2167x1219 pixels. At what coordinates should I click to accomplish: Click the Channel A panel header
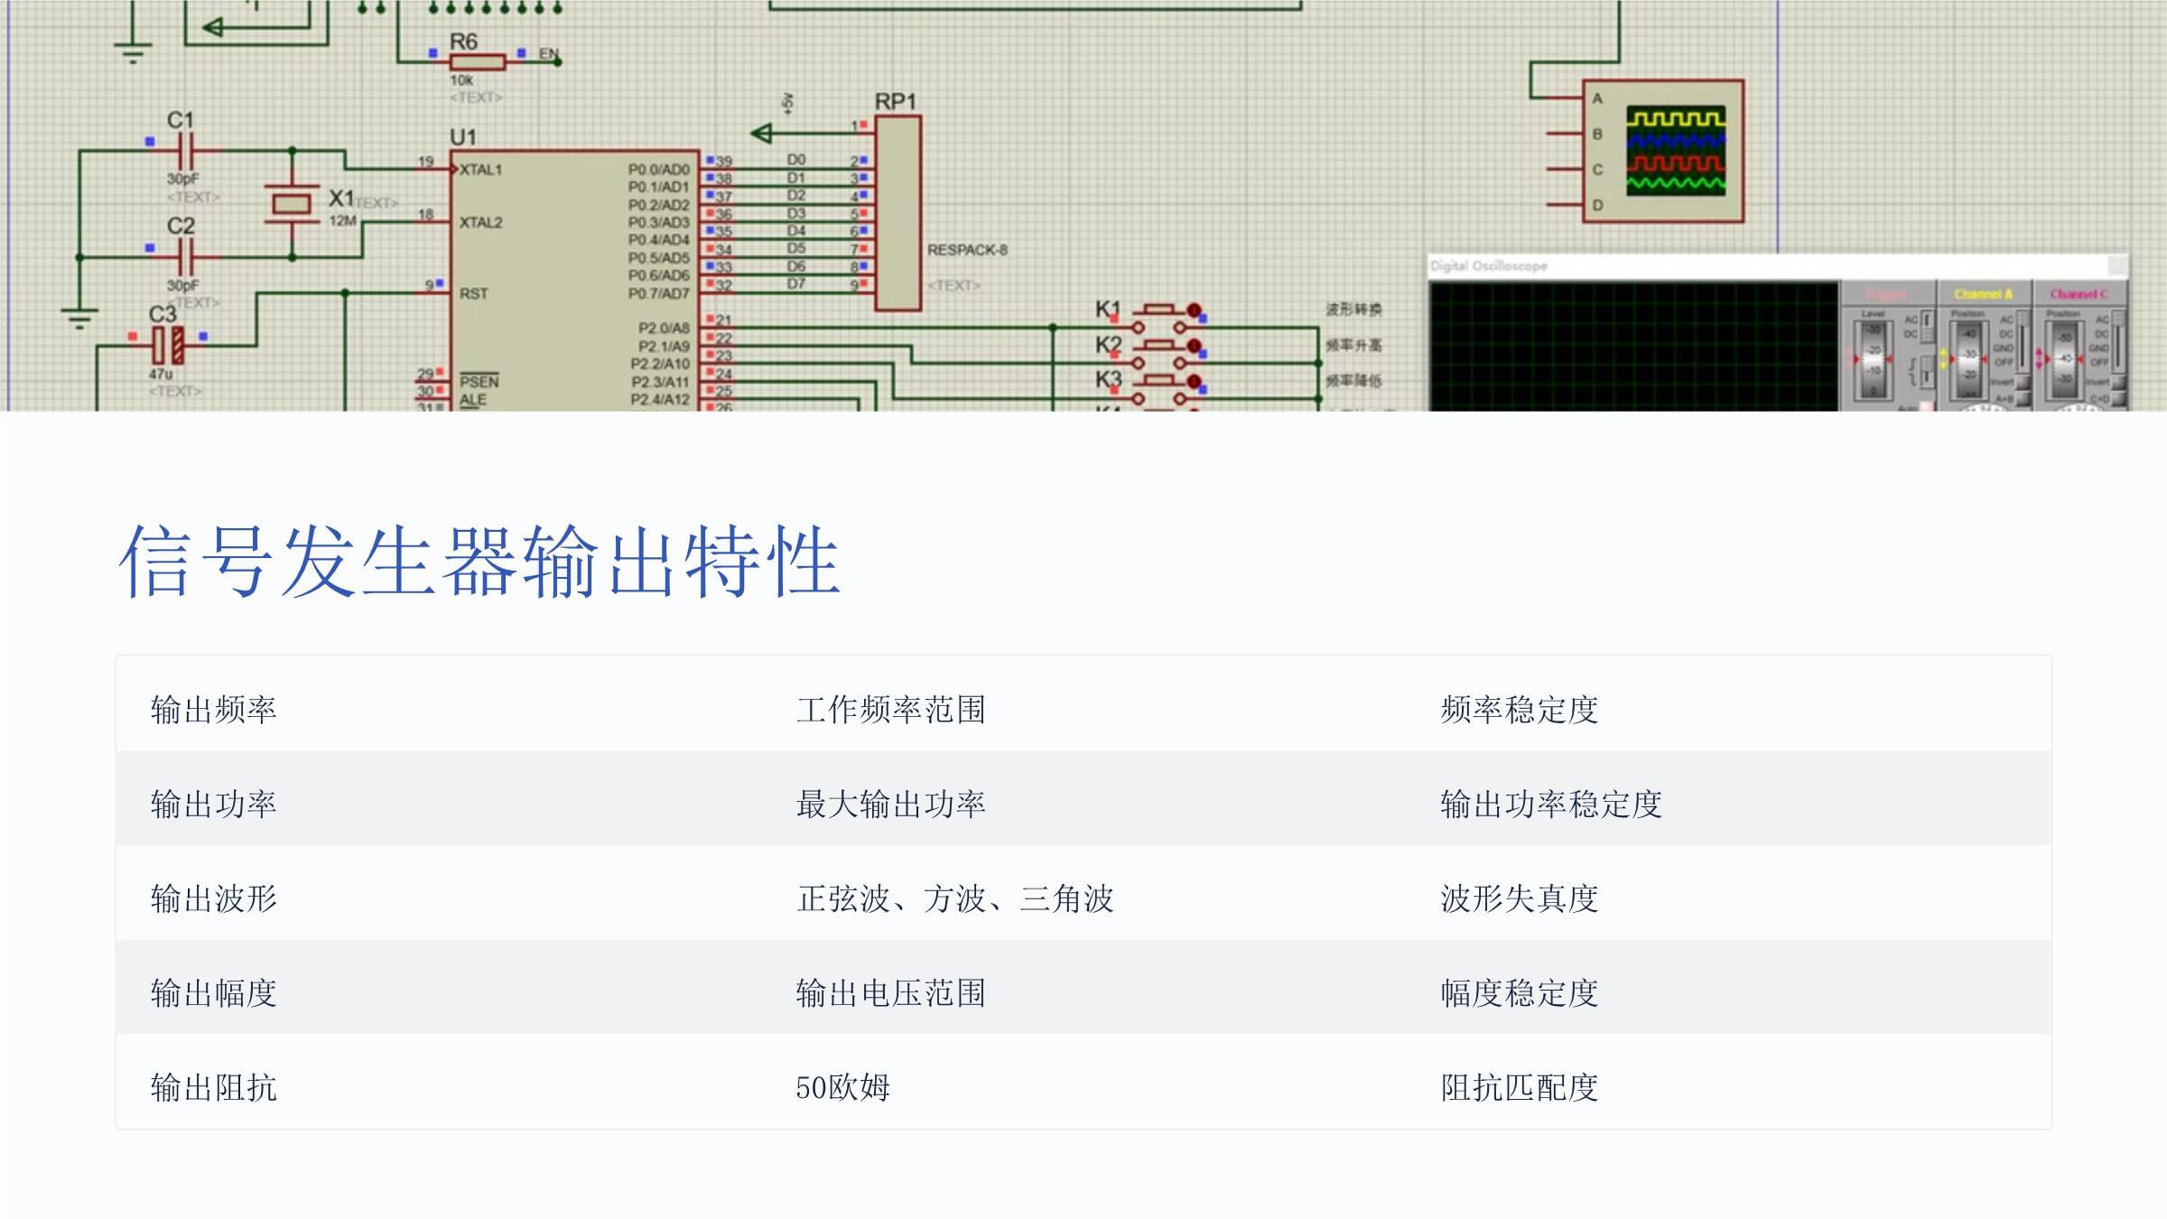1984,293
